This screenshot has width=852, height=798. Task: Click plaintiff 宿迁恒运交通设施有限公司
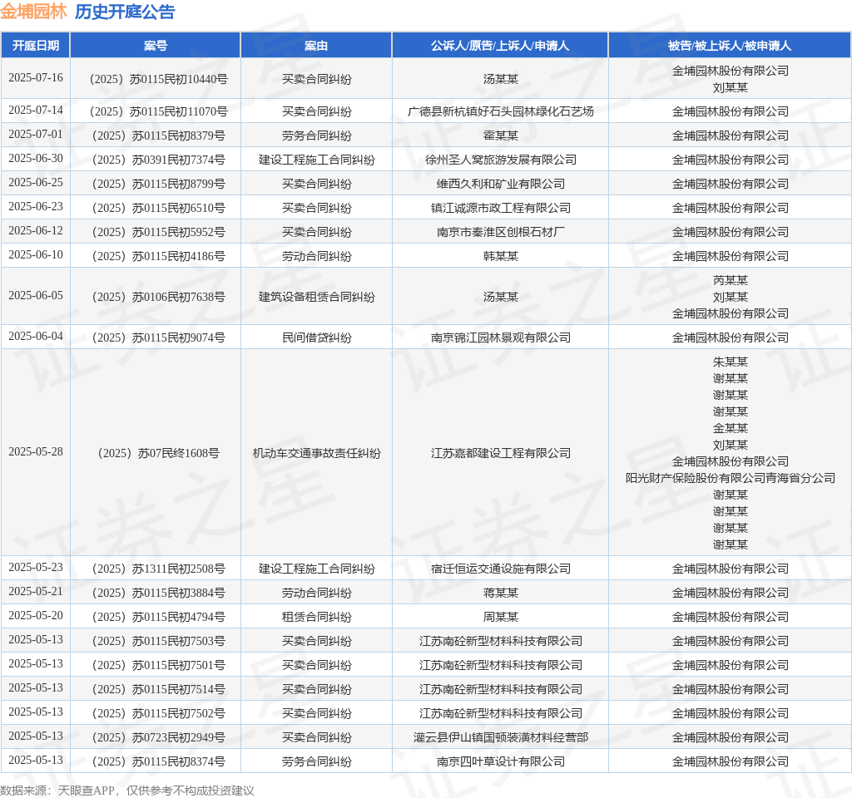[x=500, y=569]
